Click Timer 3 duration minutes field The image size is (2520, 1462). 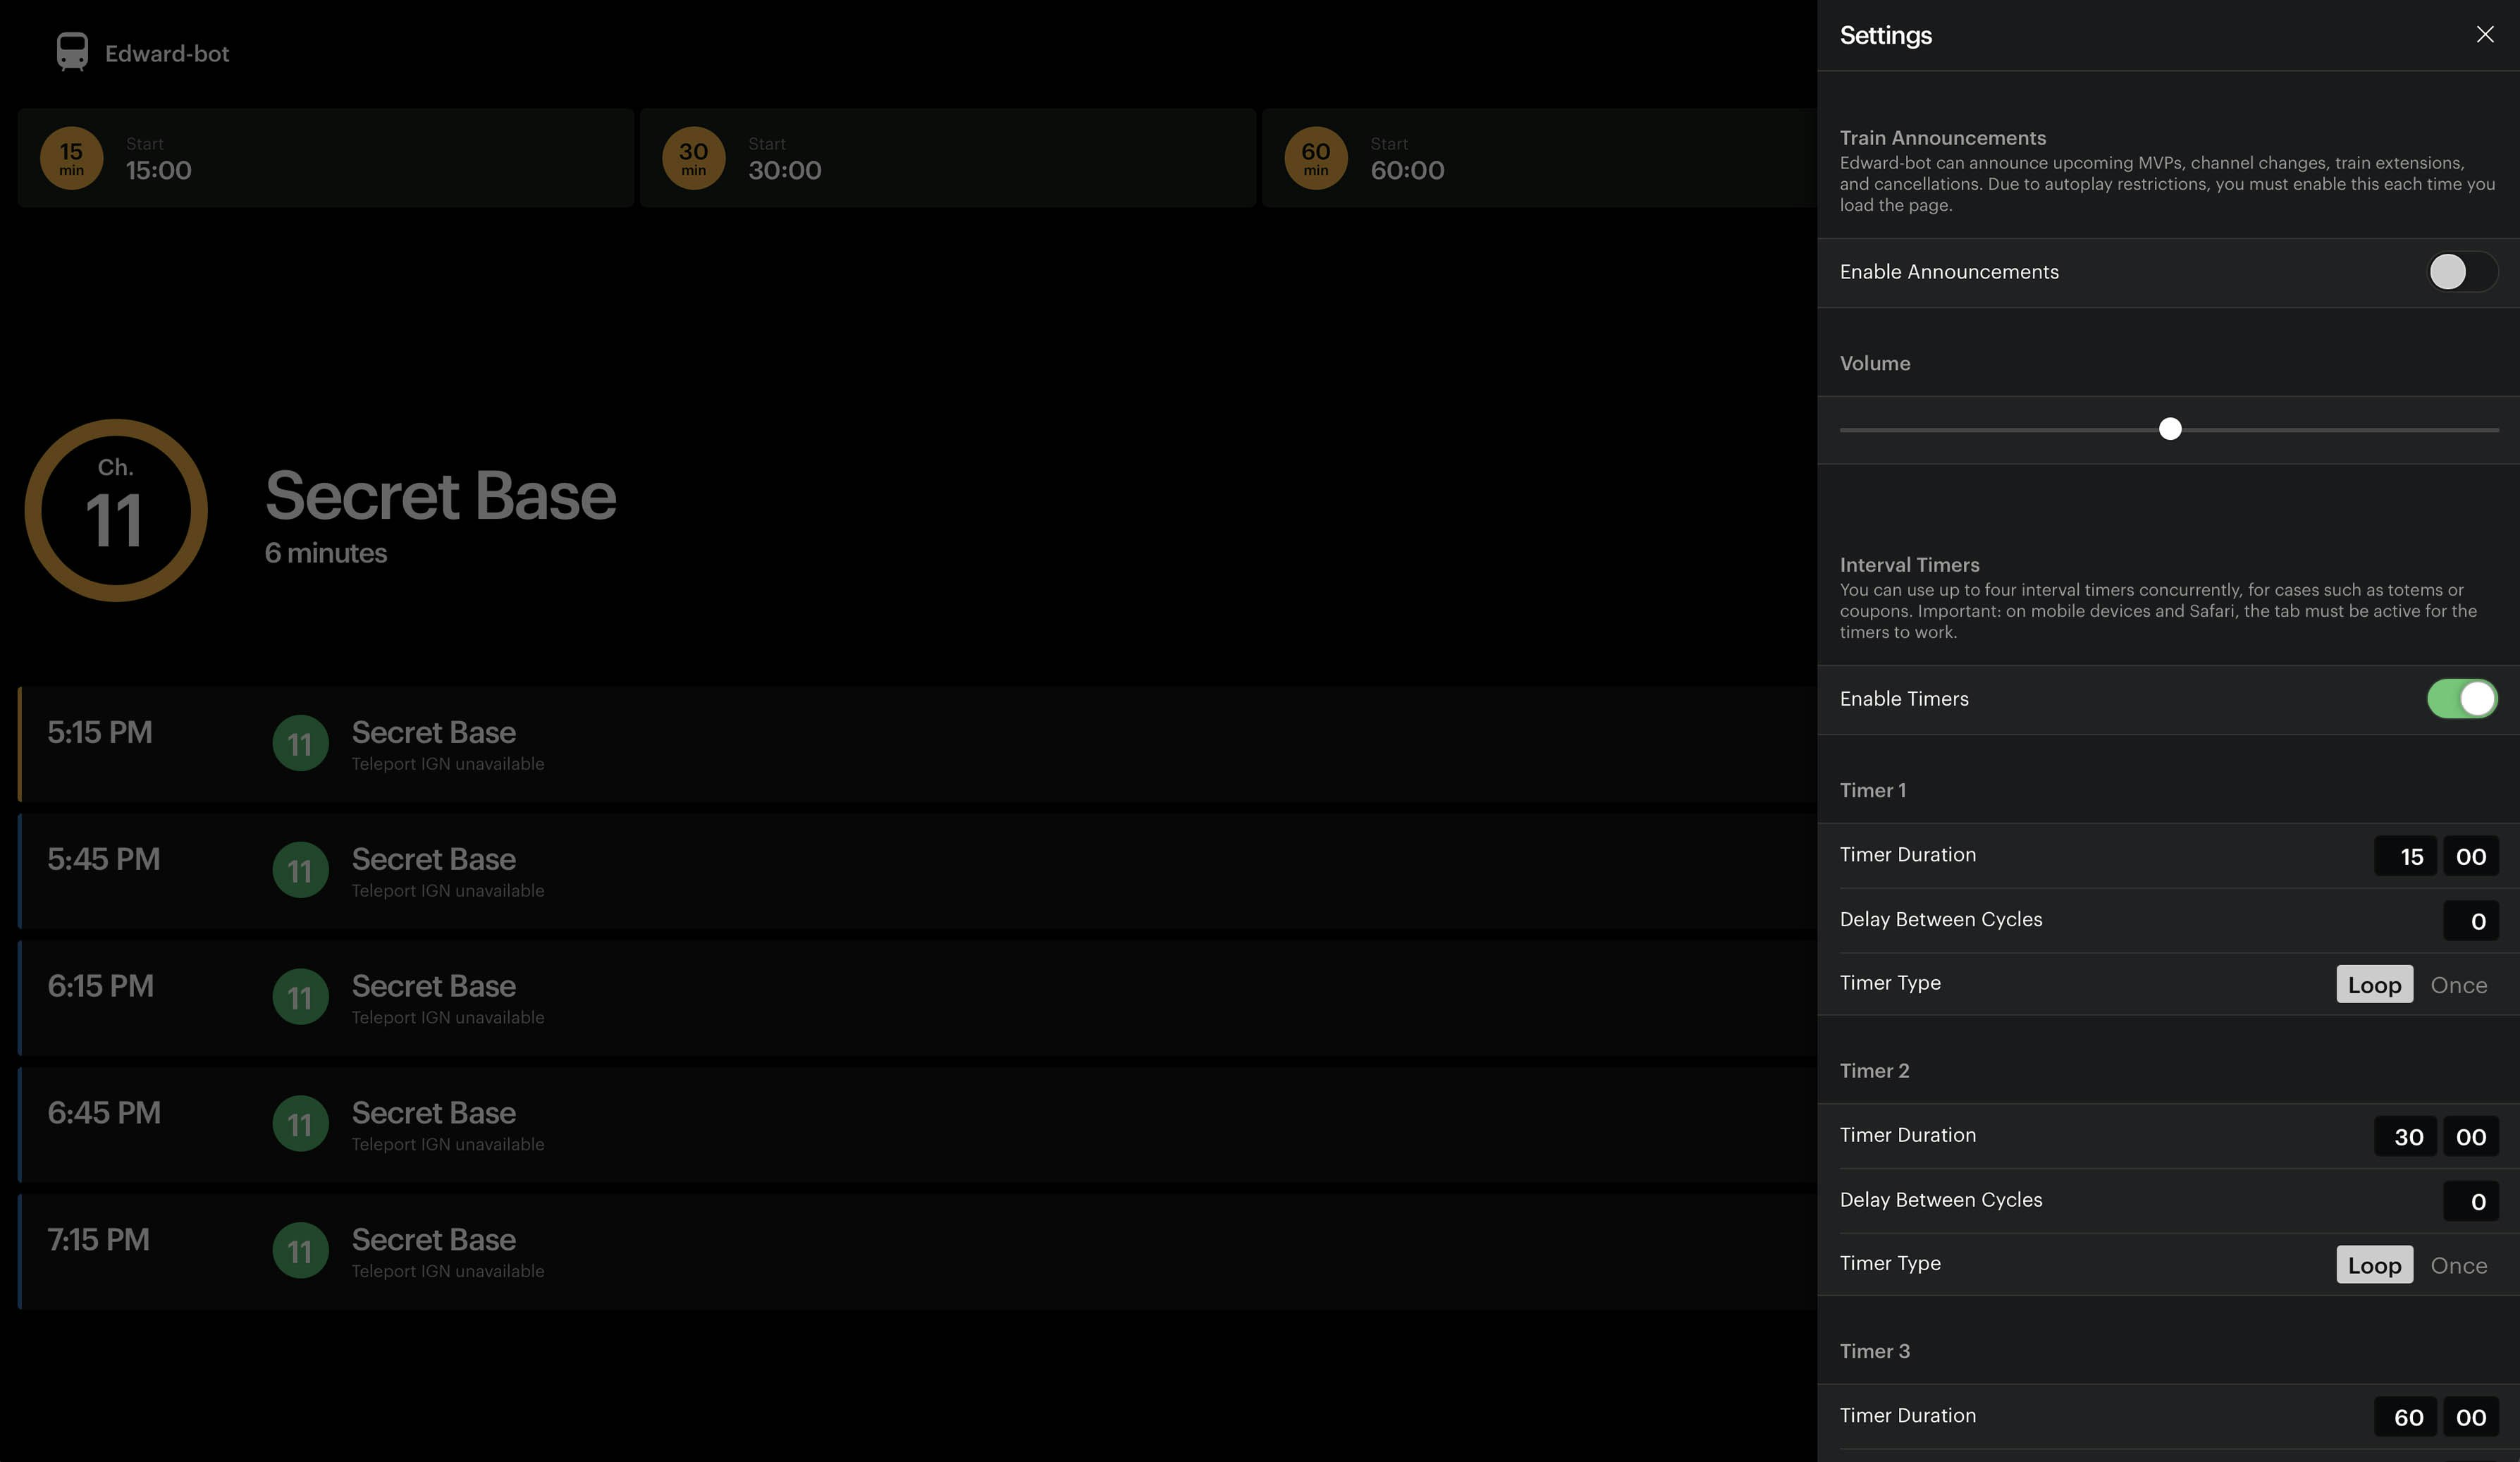click(x=2405, y=1417)
